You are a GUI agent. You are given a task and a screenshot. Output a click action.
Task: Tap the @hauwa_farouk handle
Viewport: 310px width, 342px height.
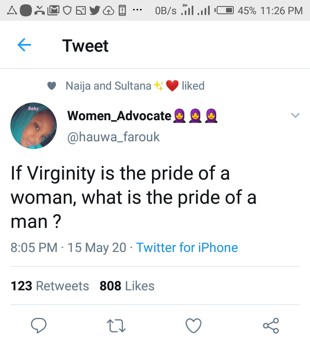coord(114,137)
